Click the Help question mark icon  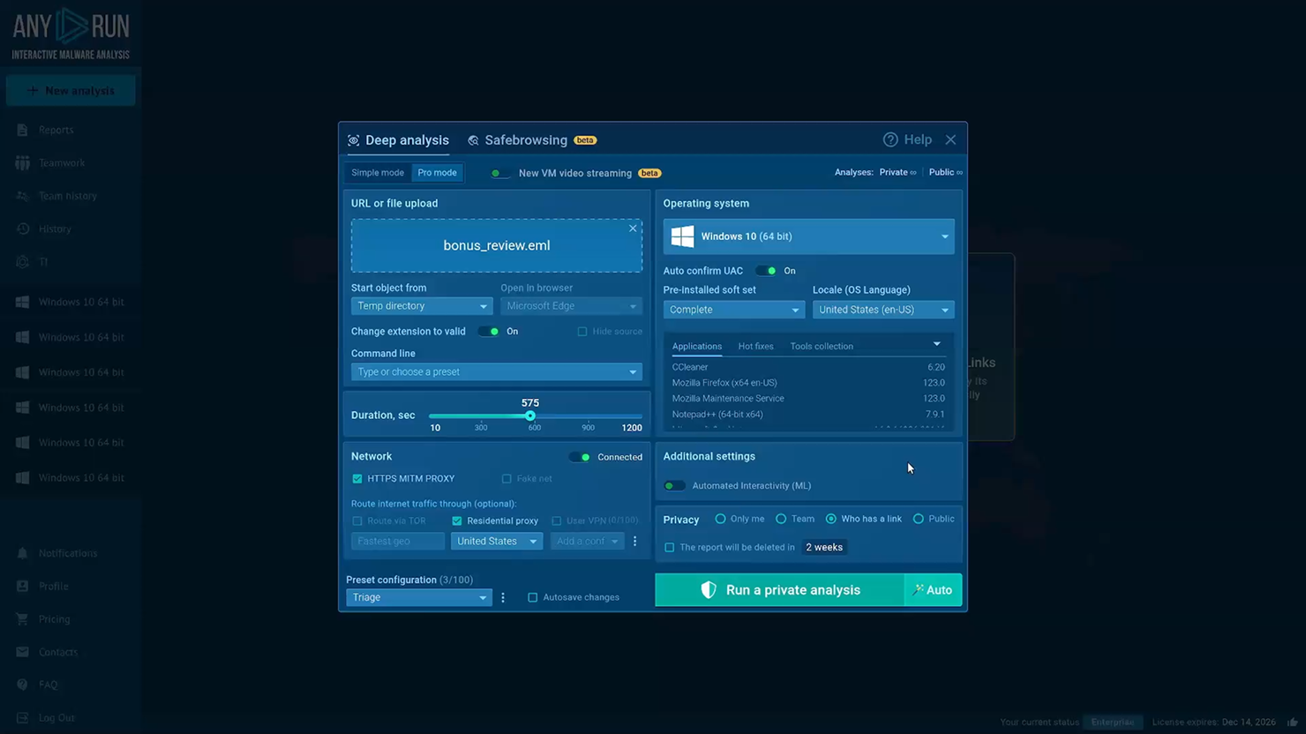[890, 139]
